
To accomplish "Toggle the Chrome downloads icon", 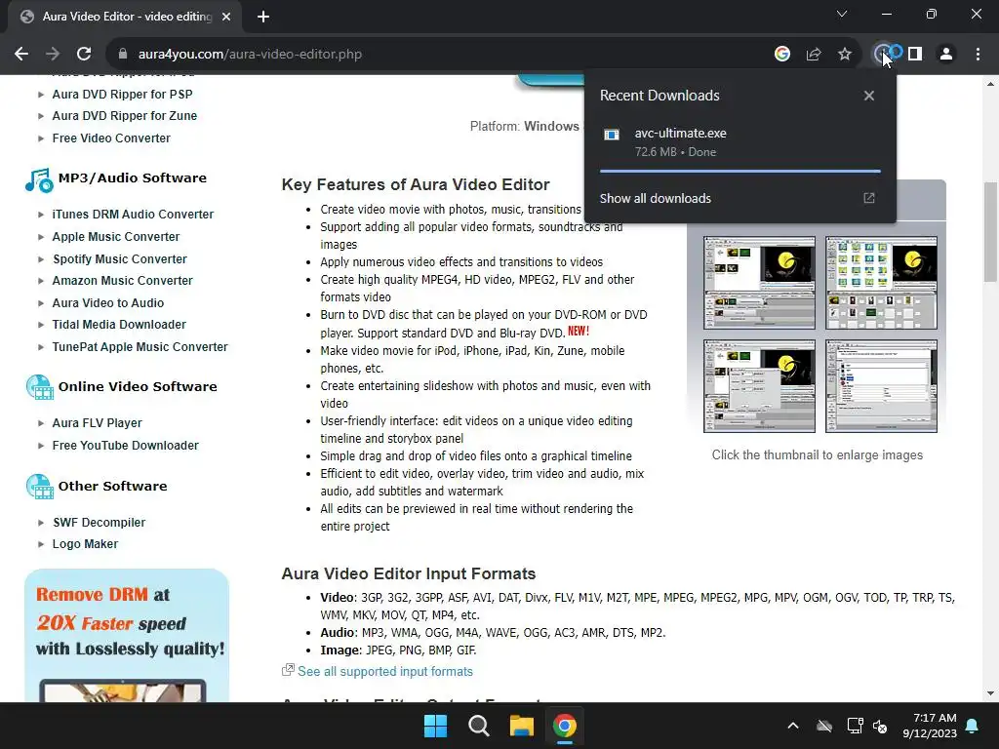I will pyautogui.click(x=883, y=55).
